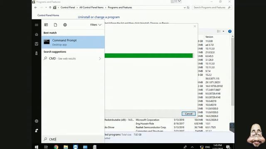Viewport: 266px width, 149px height.
Task: Click Programs and Features breadcrumb
Action: tap(120, 7)
